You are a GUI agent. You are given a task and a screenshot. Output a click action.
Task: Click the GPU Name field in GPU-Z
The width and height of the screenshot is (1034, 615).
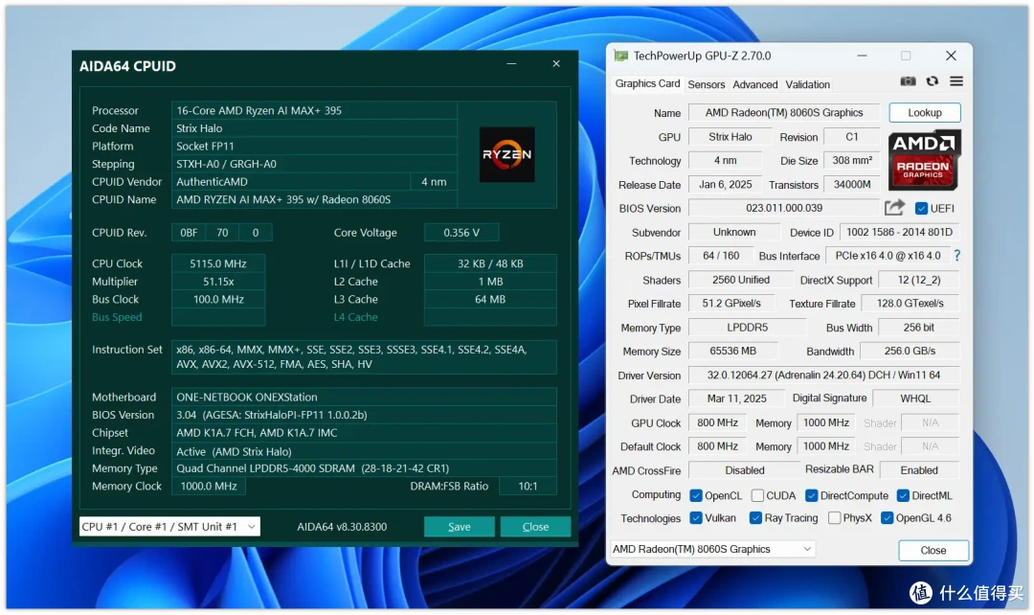tap(784, 113)
